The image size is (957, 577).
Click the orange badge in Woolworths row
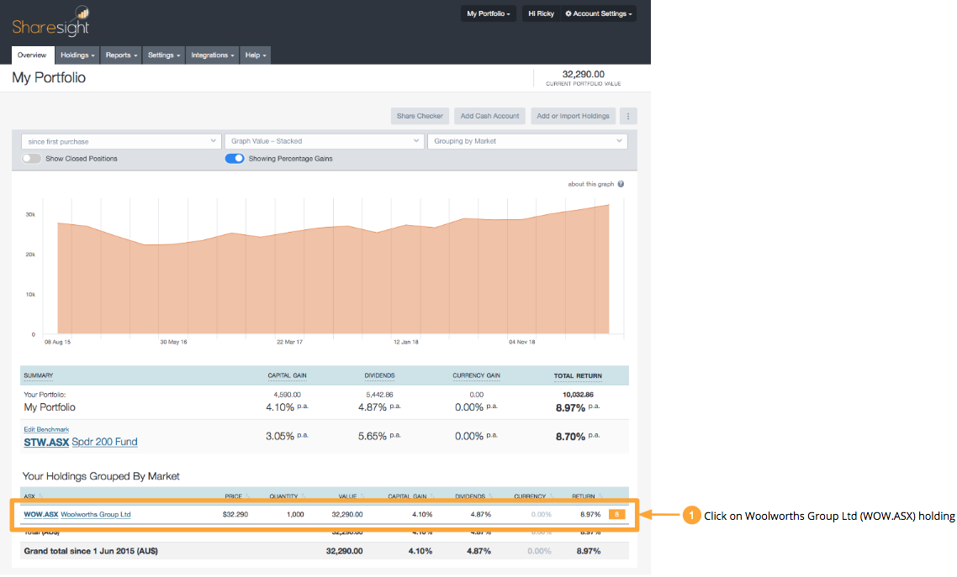616,514
